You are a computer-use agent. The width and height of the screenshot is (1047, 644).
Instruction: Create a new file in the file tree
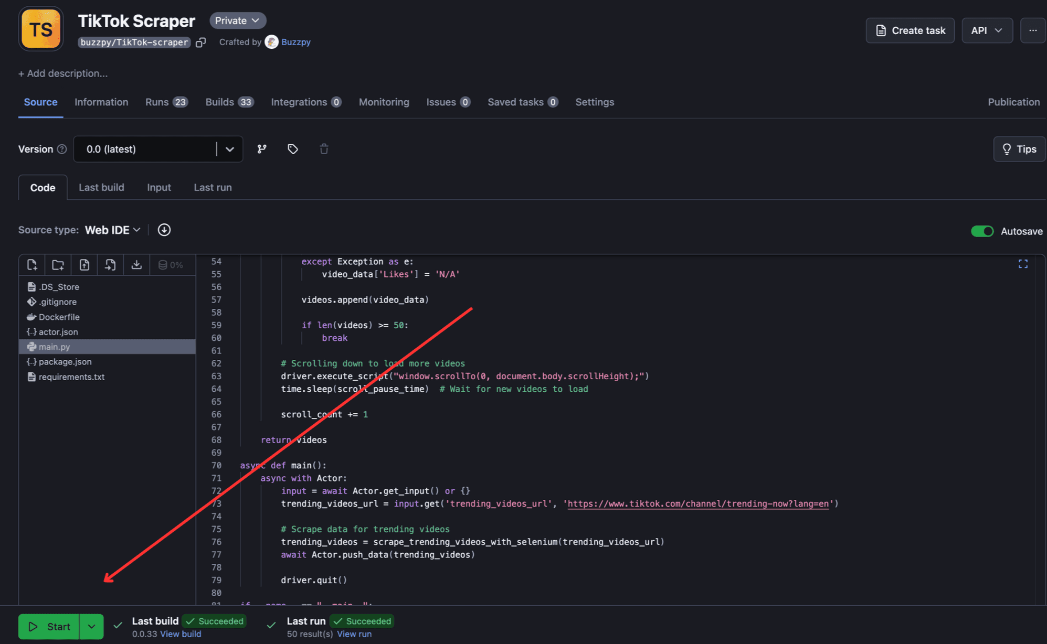(x=32, y=265)
